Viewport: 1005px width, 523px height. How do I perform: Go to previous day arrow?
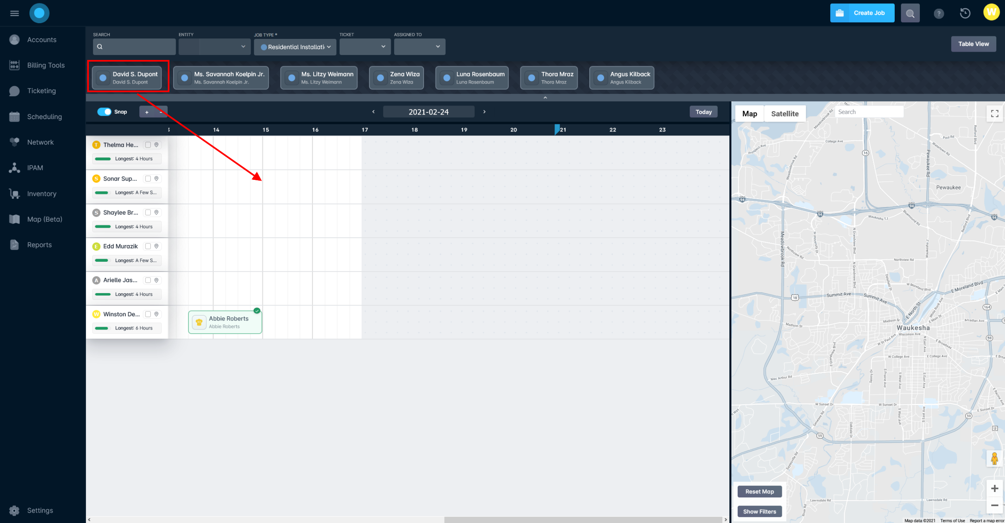point(374,112)
